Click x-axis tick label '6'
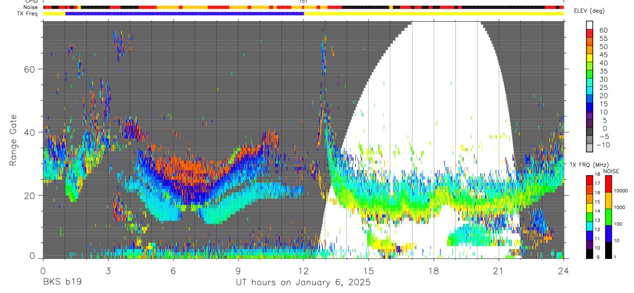Image resolution: width=634 pixels, height=293 pixels. (x=173, y=271)
